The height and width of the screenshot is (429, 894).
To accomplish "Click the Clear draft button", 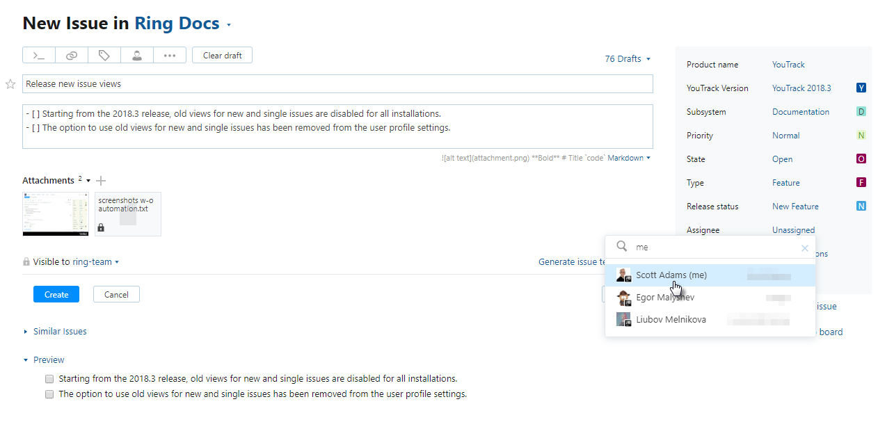I will [x=223, y=56].
